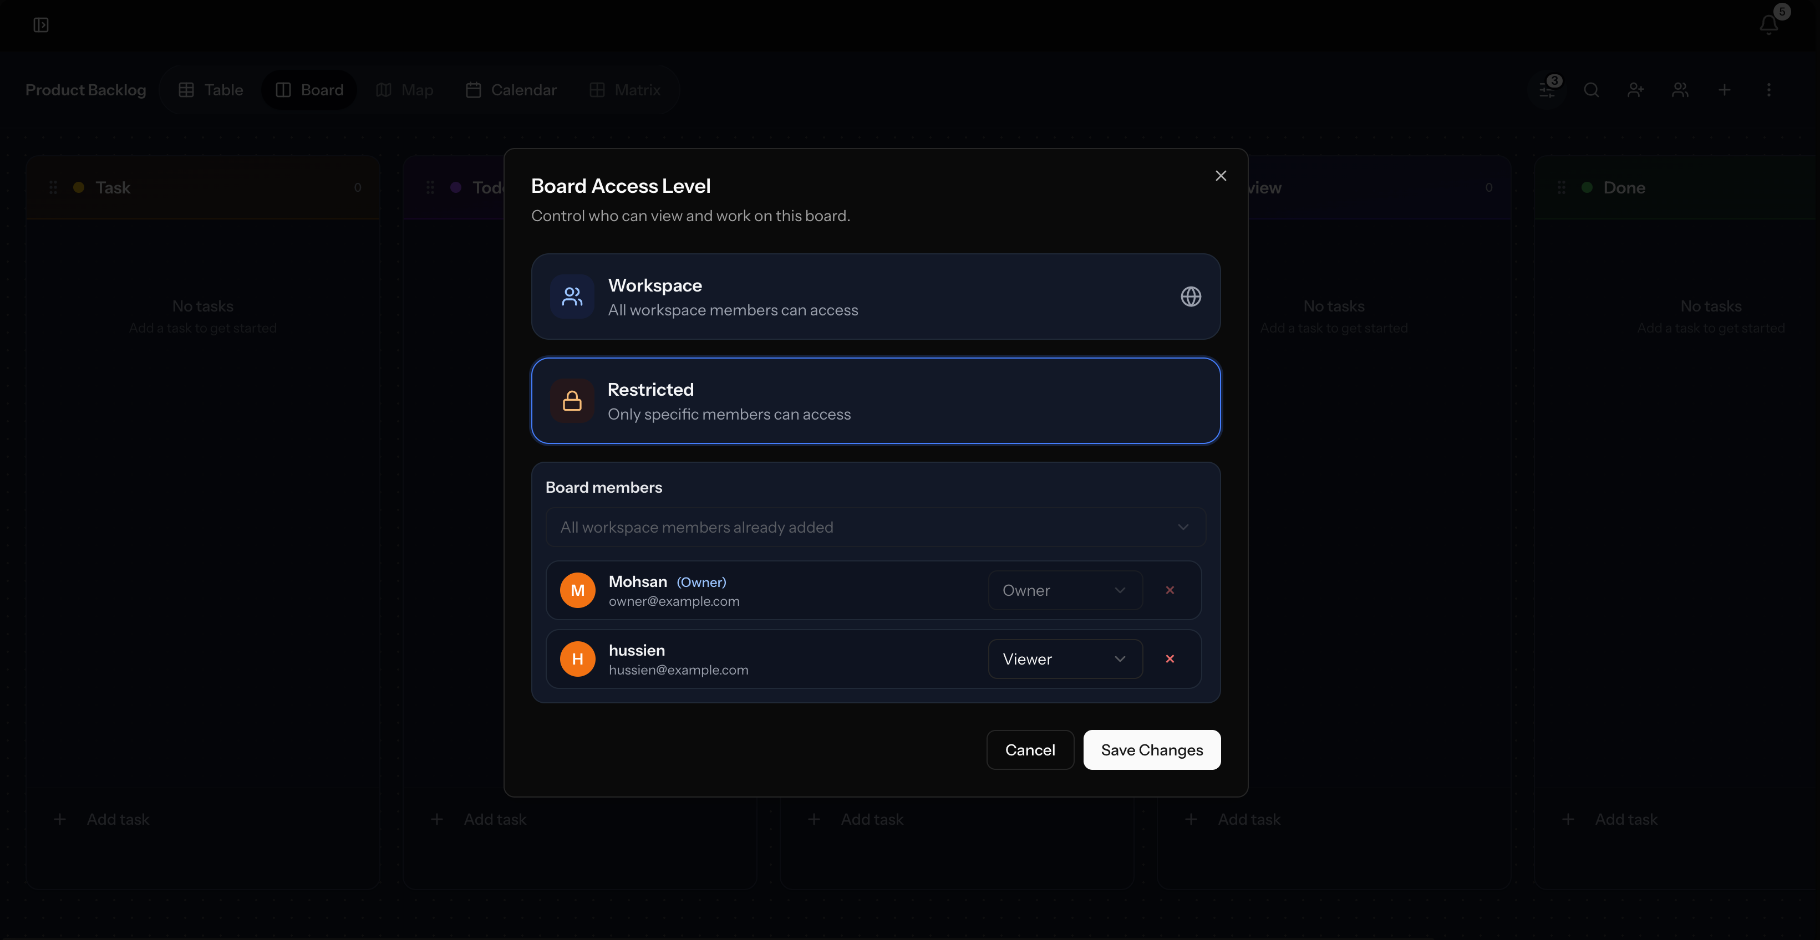This screenshot has width=1820, height=940.
Task: Open hussien's Viewer role dropdown
Action: 1065,659
